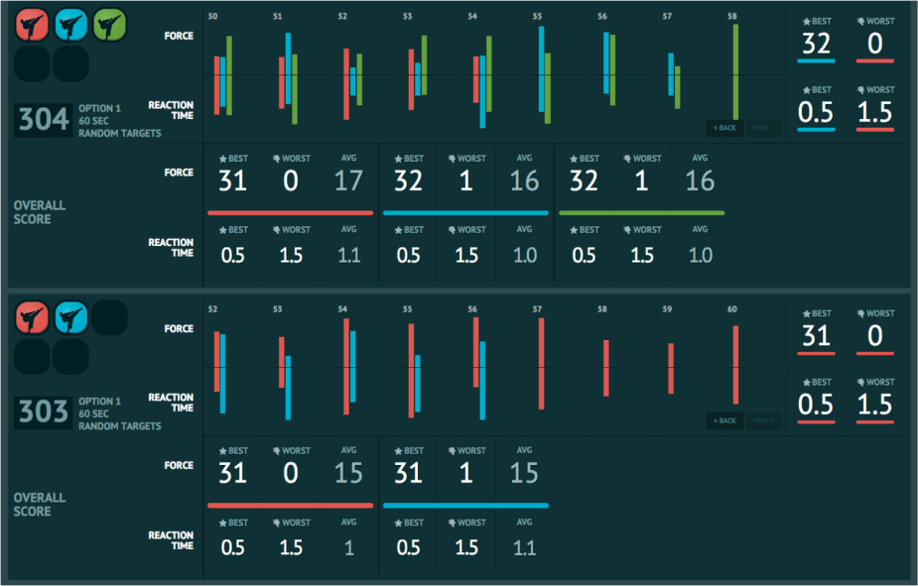The height and width of the screenshot is (586, 918).
Task: Select the tall green bar at marker 58
Action: pos(735,71)
